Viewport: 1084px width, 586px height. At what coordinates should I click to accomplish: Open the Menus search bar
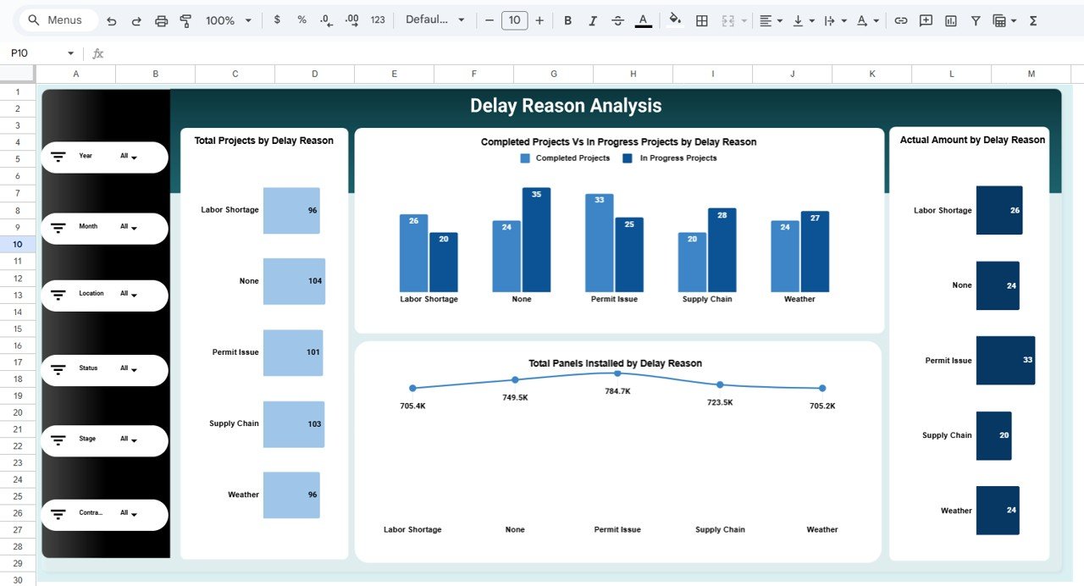(x=57, y=19)
